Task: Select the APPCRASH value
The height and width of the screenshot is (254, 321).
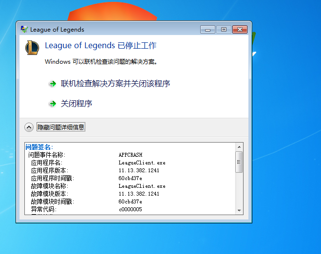Action: (131, 155)
